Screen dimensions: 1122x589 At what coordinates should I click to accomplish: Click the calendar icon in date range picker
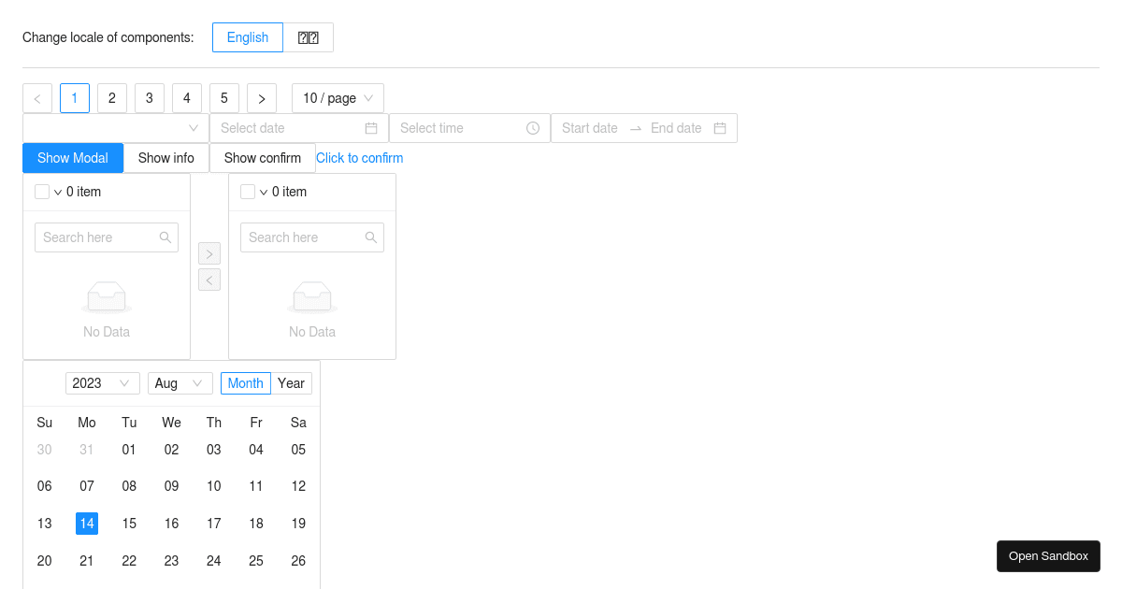[x=720, y=128]
